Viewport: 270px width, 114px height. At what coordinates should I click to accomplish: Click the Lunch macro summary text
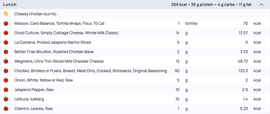tap(211, 5)
